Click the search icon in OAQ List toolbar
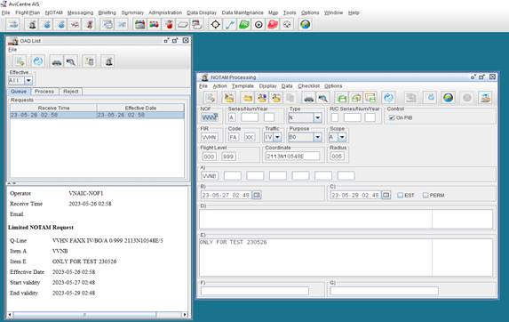 click(x=71, y=61)
